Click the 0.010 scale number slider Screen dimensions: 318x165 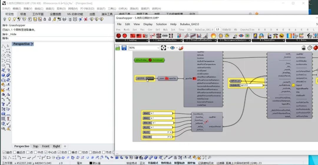coord(246,85)
